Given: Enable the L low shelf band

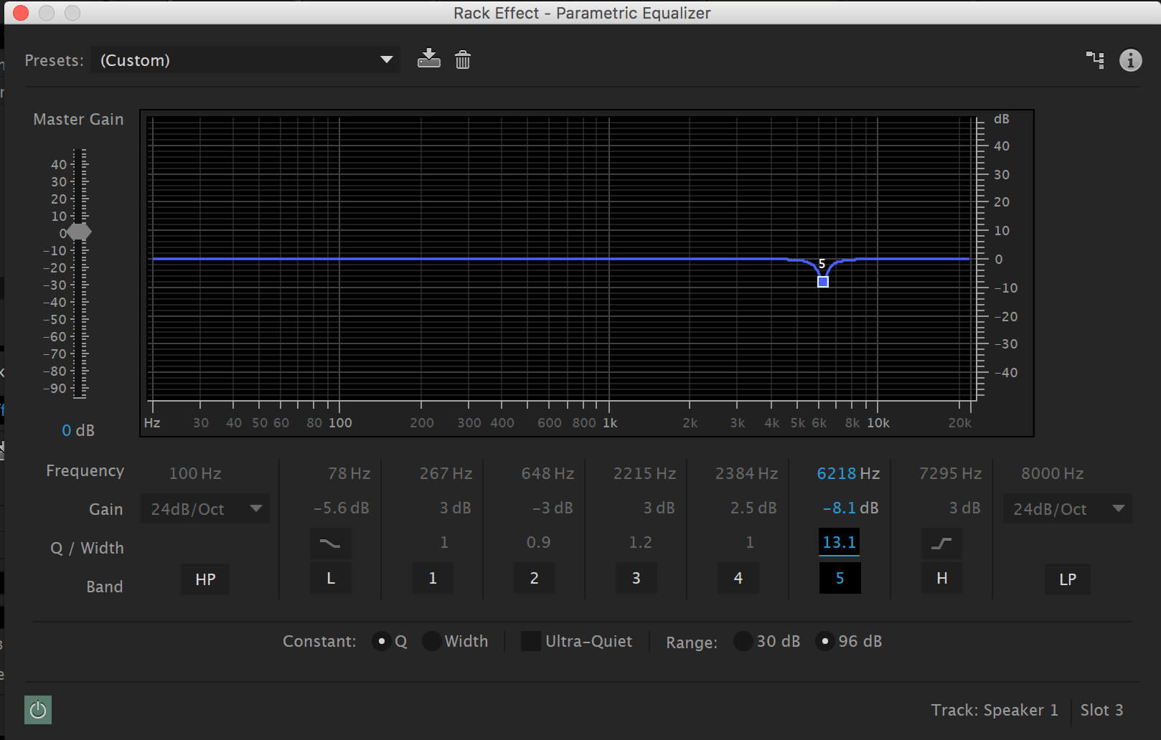Looking at the screenshot, I should tap(331, 578).
